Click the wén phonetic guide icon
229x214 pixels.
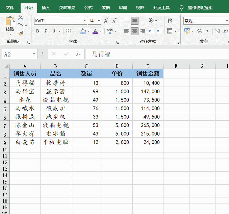tap(110, 31)
